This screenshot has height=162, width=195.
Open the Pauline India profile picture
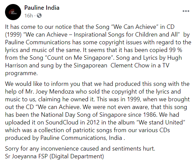(13, 12)
